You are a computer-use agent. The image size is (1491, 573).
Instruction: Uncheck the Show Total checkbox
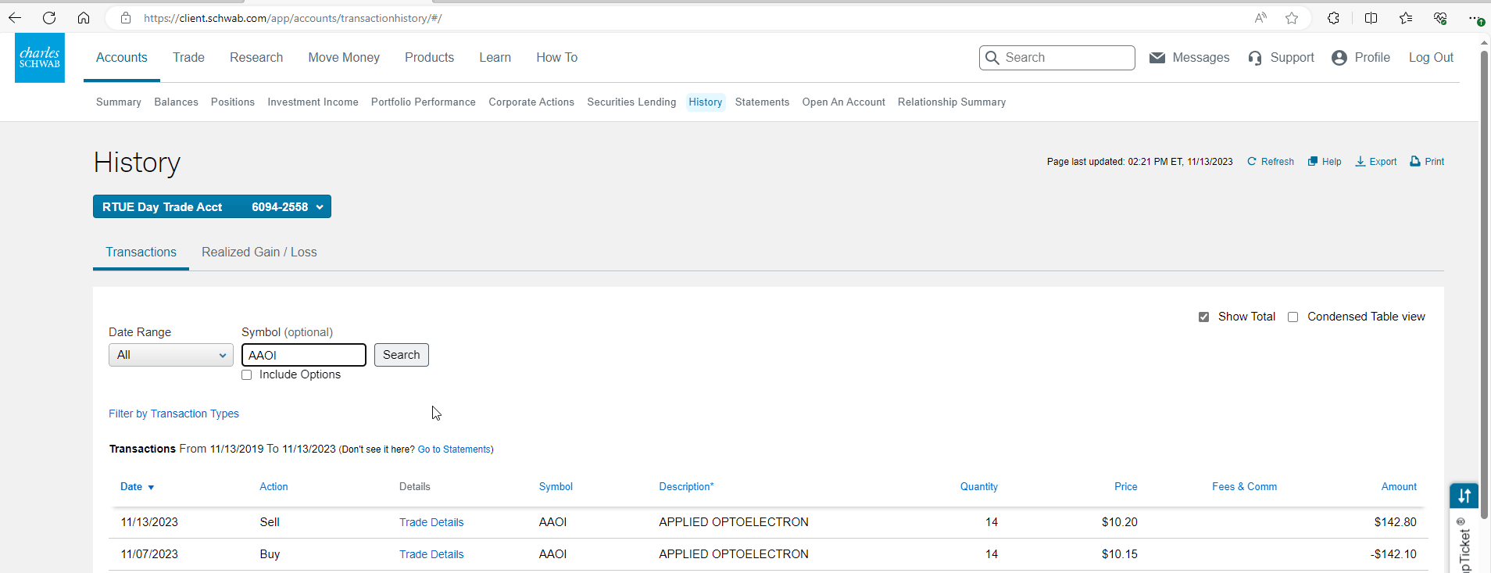click(1203, 317)
